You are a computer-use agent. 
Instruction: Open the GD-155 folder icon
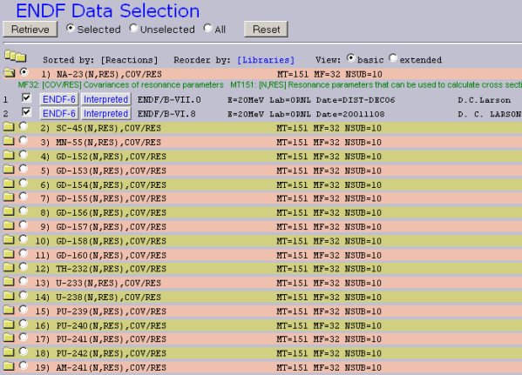point(9,198)
